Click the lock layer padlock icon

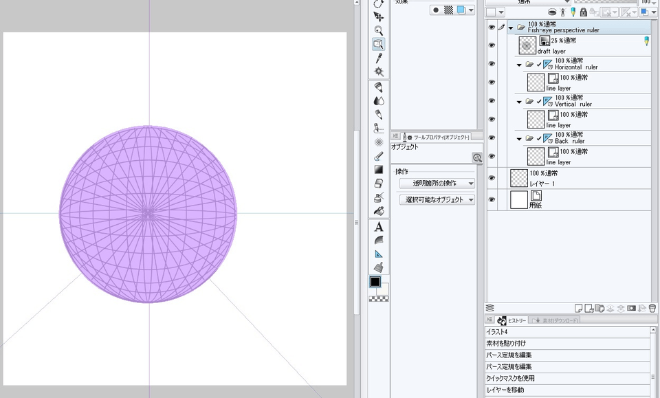pos(583,12)
